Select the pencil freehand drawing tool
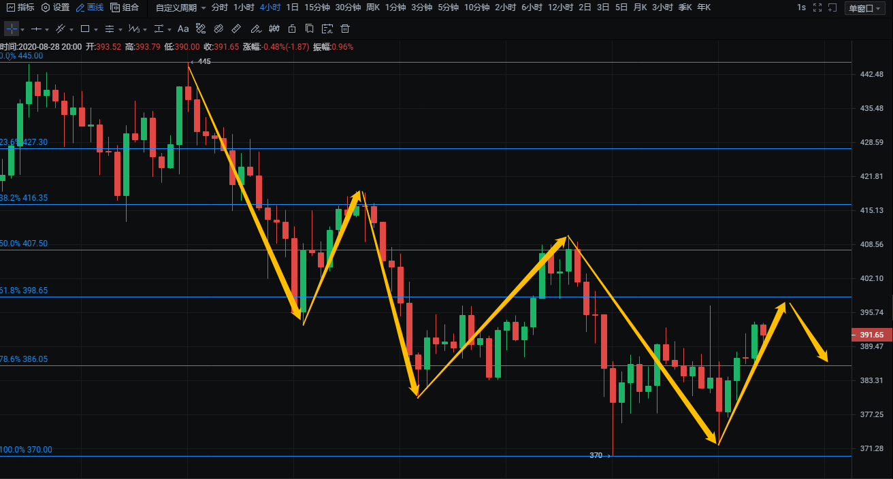Image resolution: width=893 pixels, height=479 pixels. click(255, 29)
